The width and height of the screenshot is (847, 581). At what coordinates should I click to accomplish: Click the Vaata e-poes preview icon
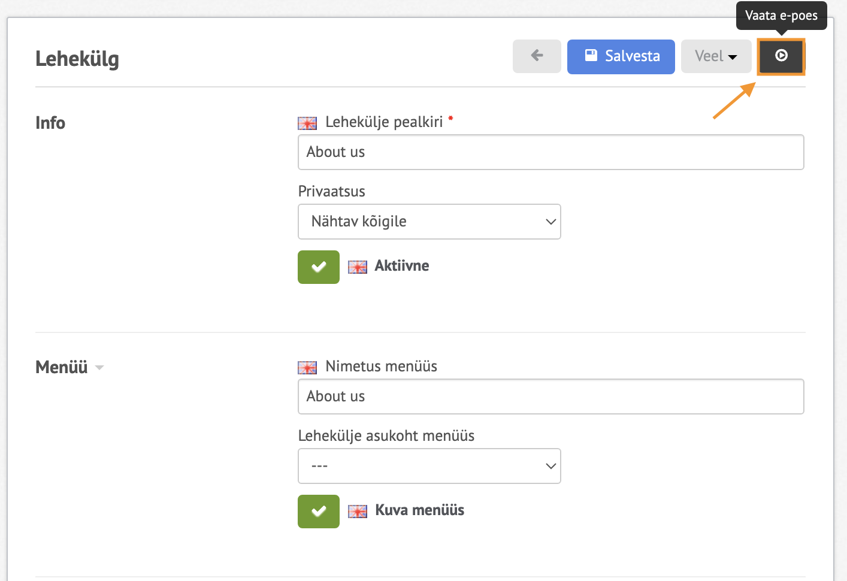(781, 56)
